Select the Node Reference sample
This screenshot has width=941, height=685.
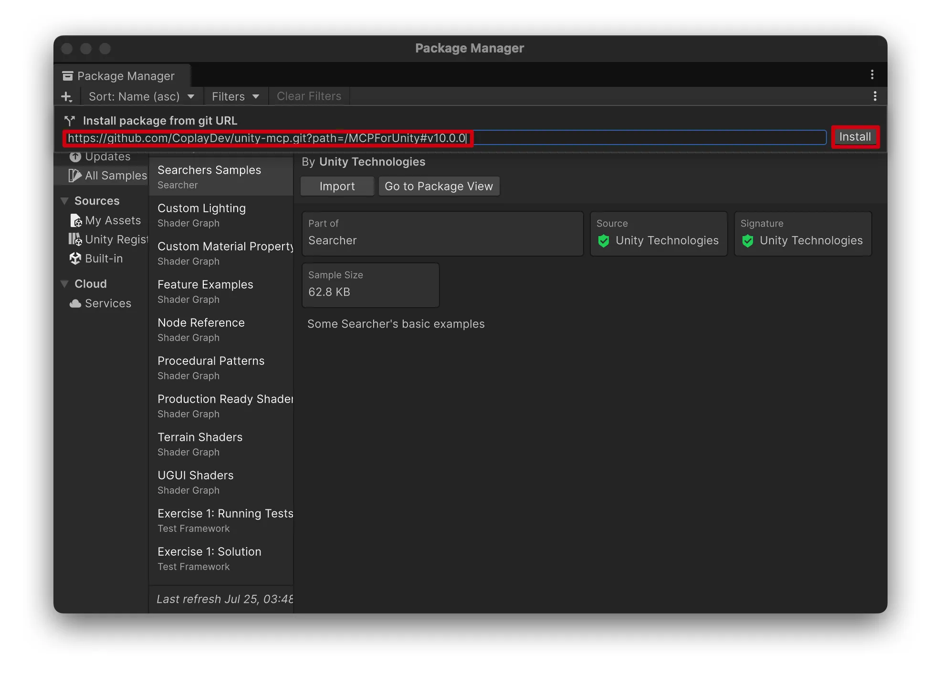(221, 330)
